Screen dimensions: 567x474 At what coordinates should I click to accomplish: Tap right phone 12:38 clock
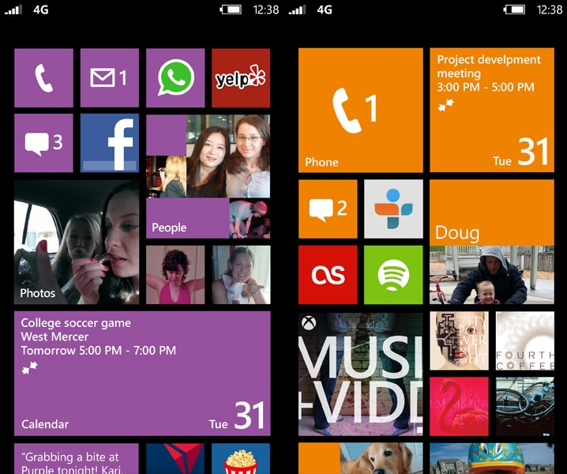click(x=550, y=9)
